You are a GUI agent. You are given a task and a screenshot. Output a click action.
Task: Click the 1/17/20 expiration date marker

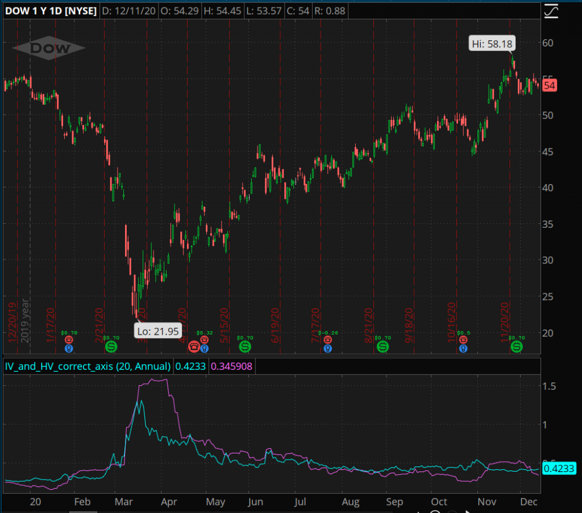[x=51, y=325]
